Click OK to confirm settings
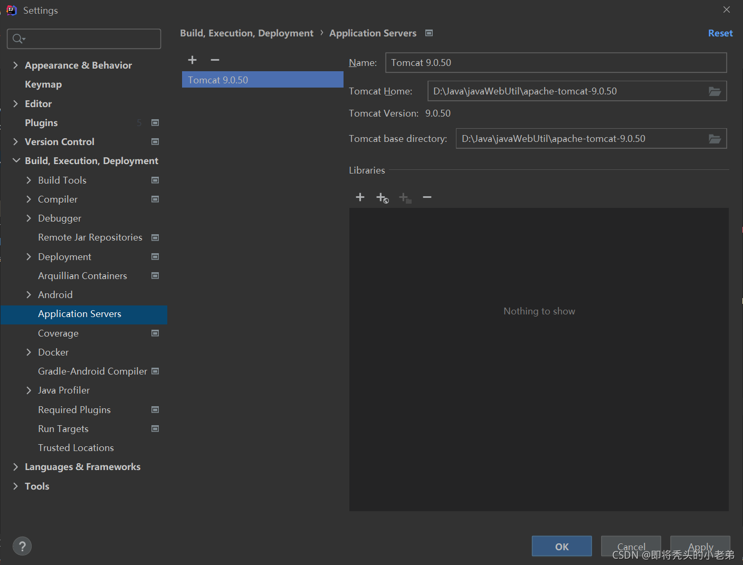 pyautogui.click(x=562, y=547)
